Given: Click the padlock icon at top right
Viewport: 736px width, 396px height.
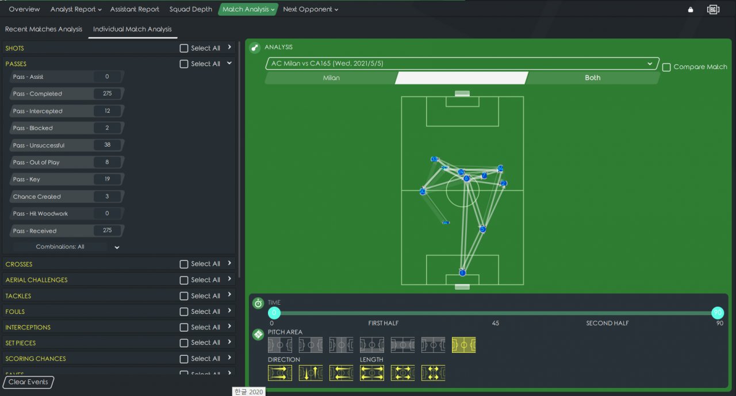Looking at the screenshot, I should (691, 9).
